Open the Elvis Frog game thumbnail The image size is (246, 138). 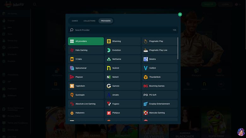[x=216, y=122]
